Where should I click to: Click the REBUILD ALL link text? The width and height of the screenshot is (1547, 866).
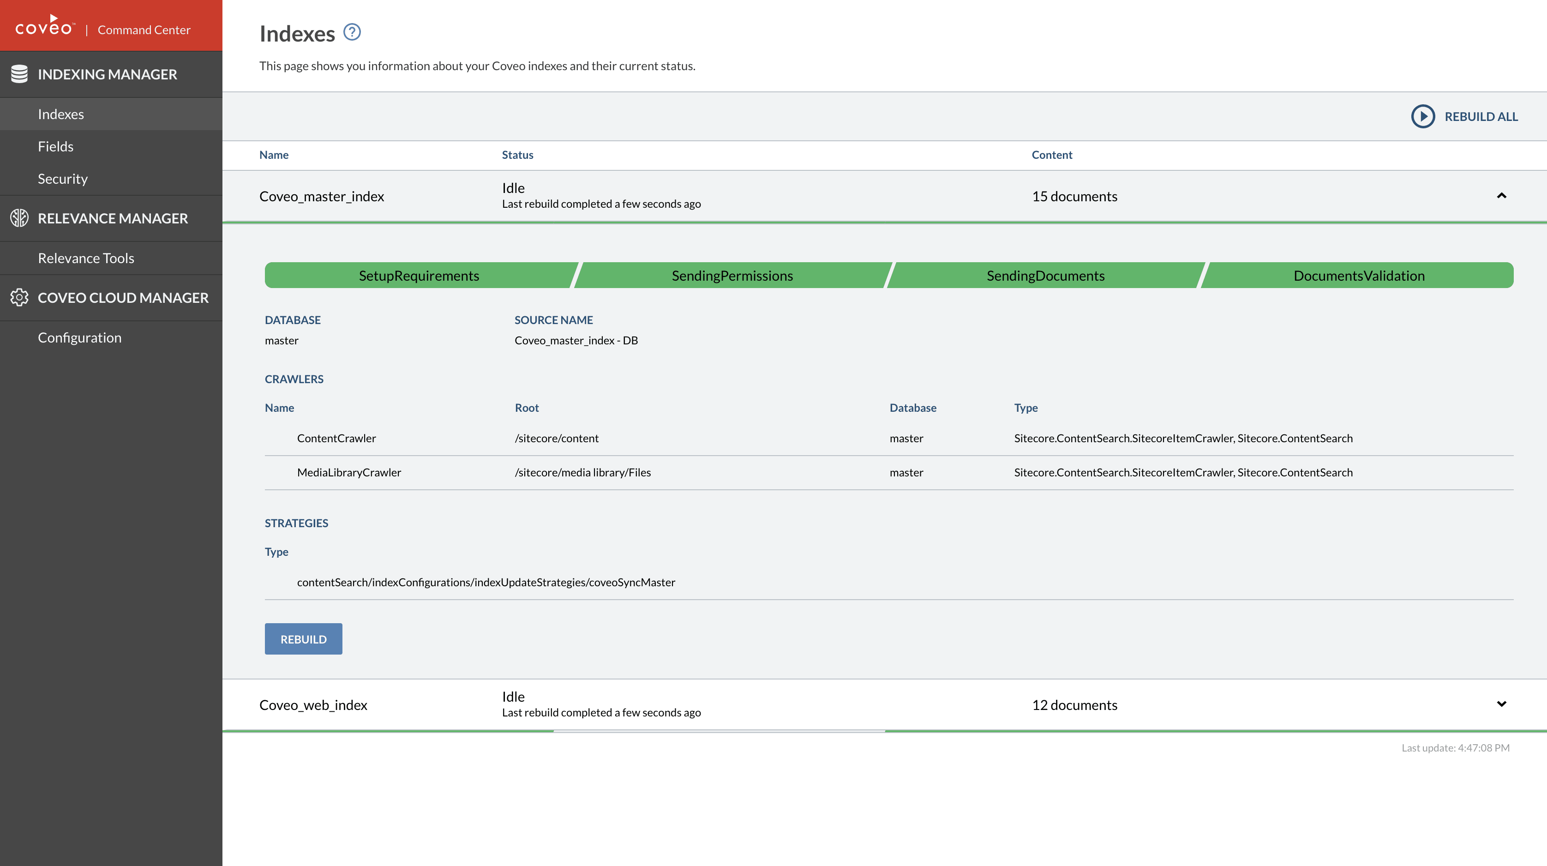1481,116
